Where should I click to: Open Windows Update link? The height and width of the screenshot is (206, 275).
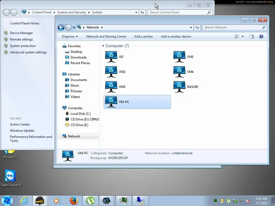tap(22, 131)
